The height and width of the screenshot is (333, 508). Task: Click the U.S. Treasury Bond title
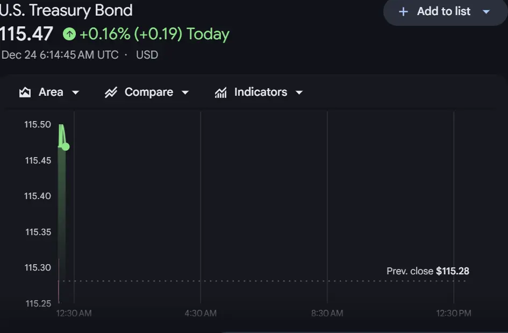(66, 10)
